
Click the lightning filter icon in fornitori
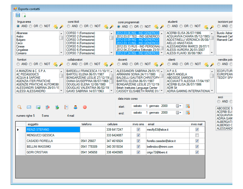55,64
